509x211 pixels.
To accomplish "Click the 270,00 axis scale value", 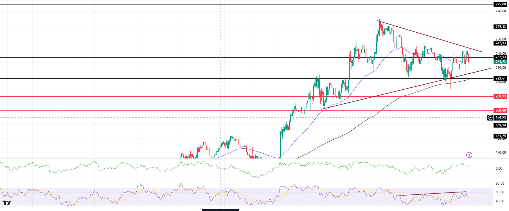I will click(501, 11).
